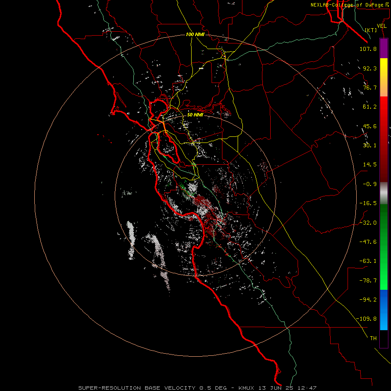The width and height of the screenshot is (391, 391).
Task: Click the -47.6 velocity scale value
Action: (x=368, y=242)
